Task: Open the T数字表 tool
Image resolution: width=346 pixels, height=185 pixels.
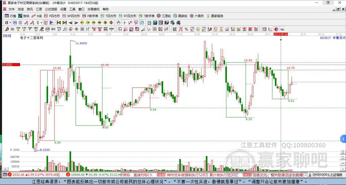Action: pos(147,16)
